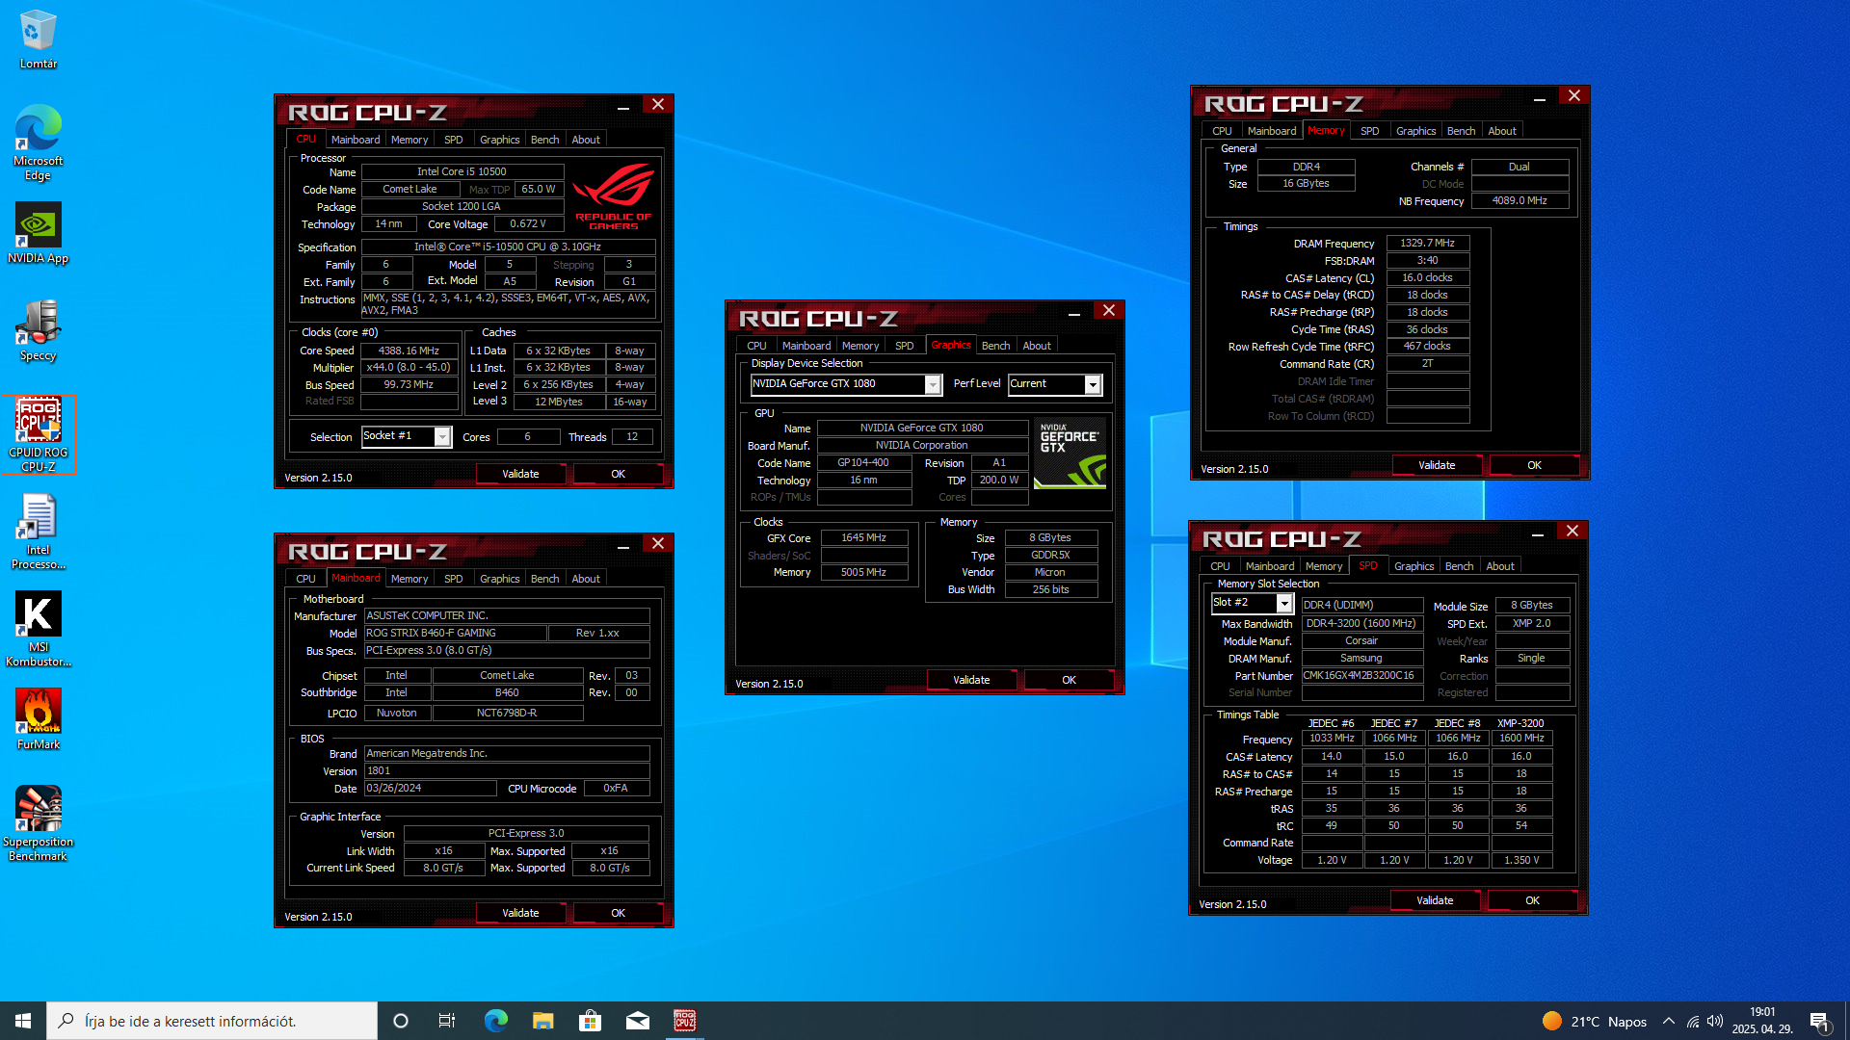Open the Lomtár recycle bin icon
The image size is (1850, 1040).
[x=38, y=39]
